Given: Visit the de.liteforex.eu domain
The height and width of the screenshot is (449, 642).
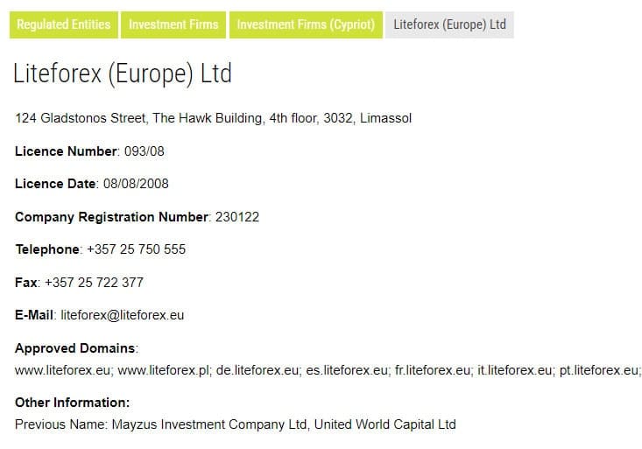Looking at the screenshot, I should click(258, 370).
